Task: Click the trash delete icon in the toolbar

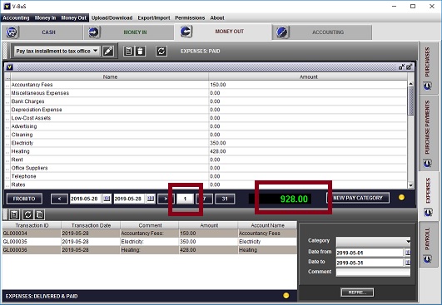Action: tap(140, 51)
